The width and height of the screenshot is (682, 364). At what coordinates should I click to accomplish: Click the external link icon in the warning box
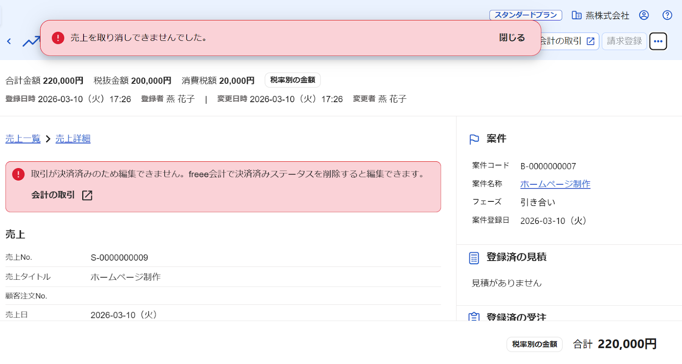pos(87,195)
